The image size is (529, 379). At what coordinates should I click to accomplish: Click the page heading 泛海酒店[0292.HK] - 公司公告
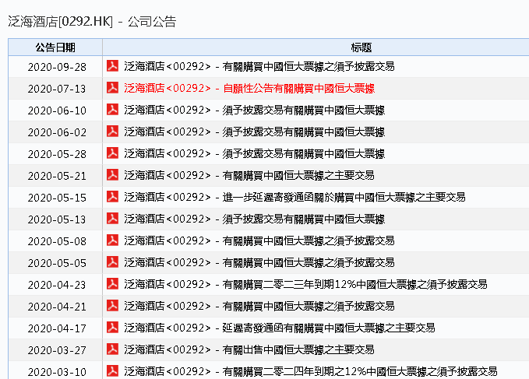coord(92,22)
